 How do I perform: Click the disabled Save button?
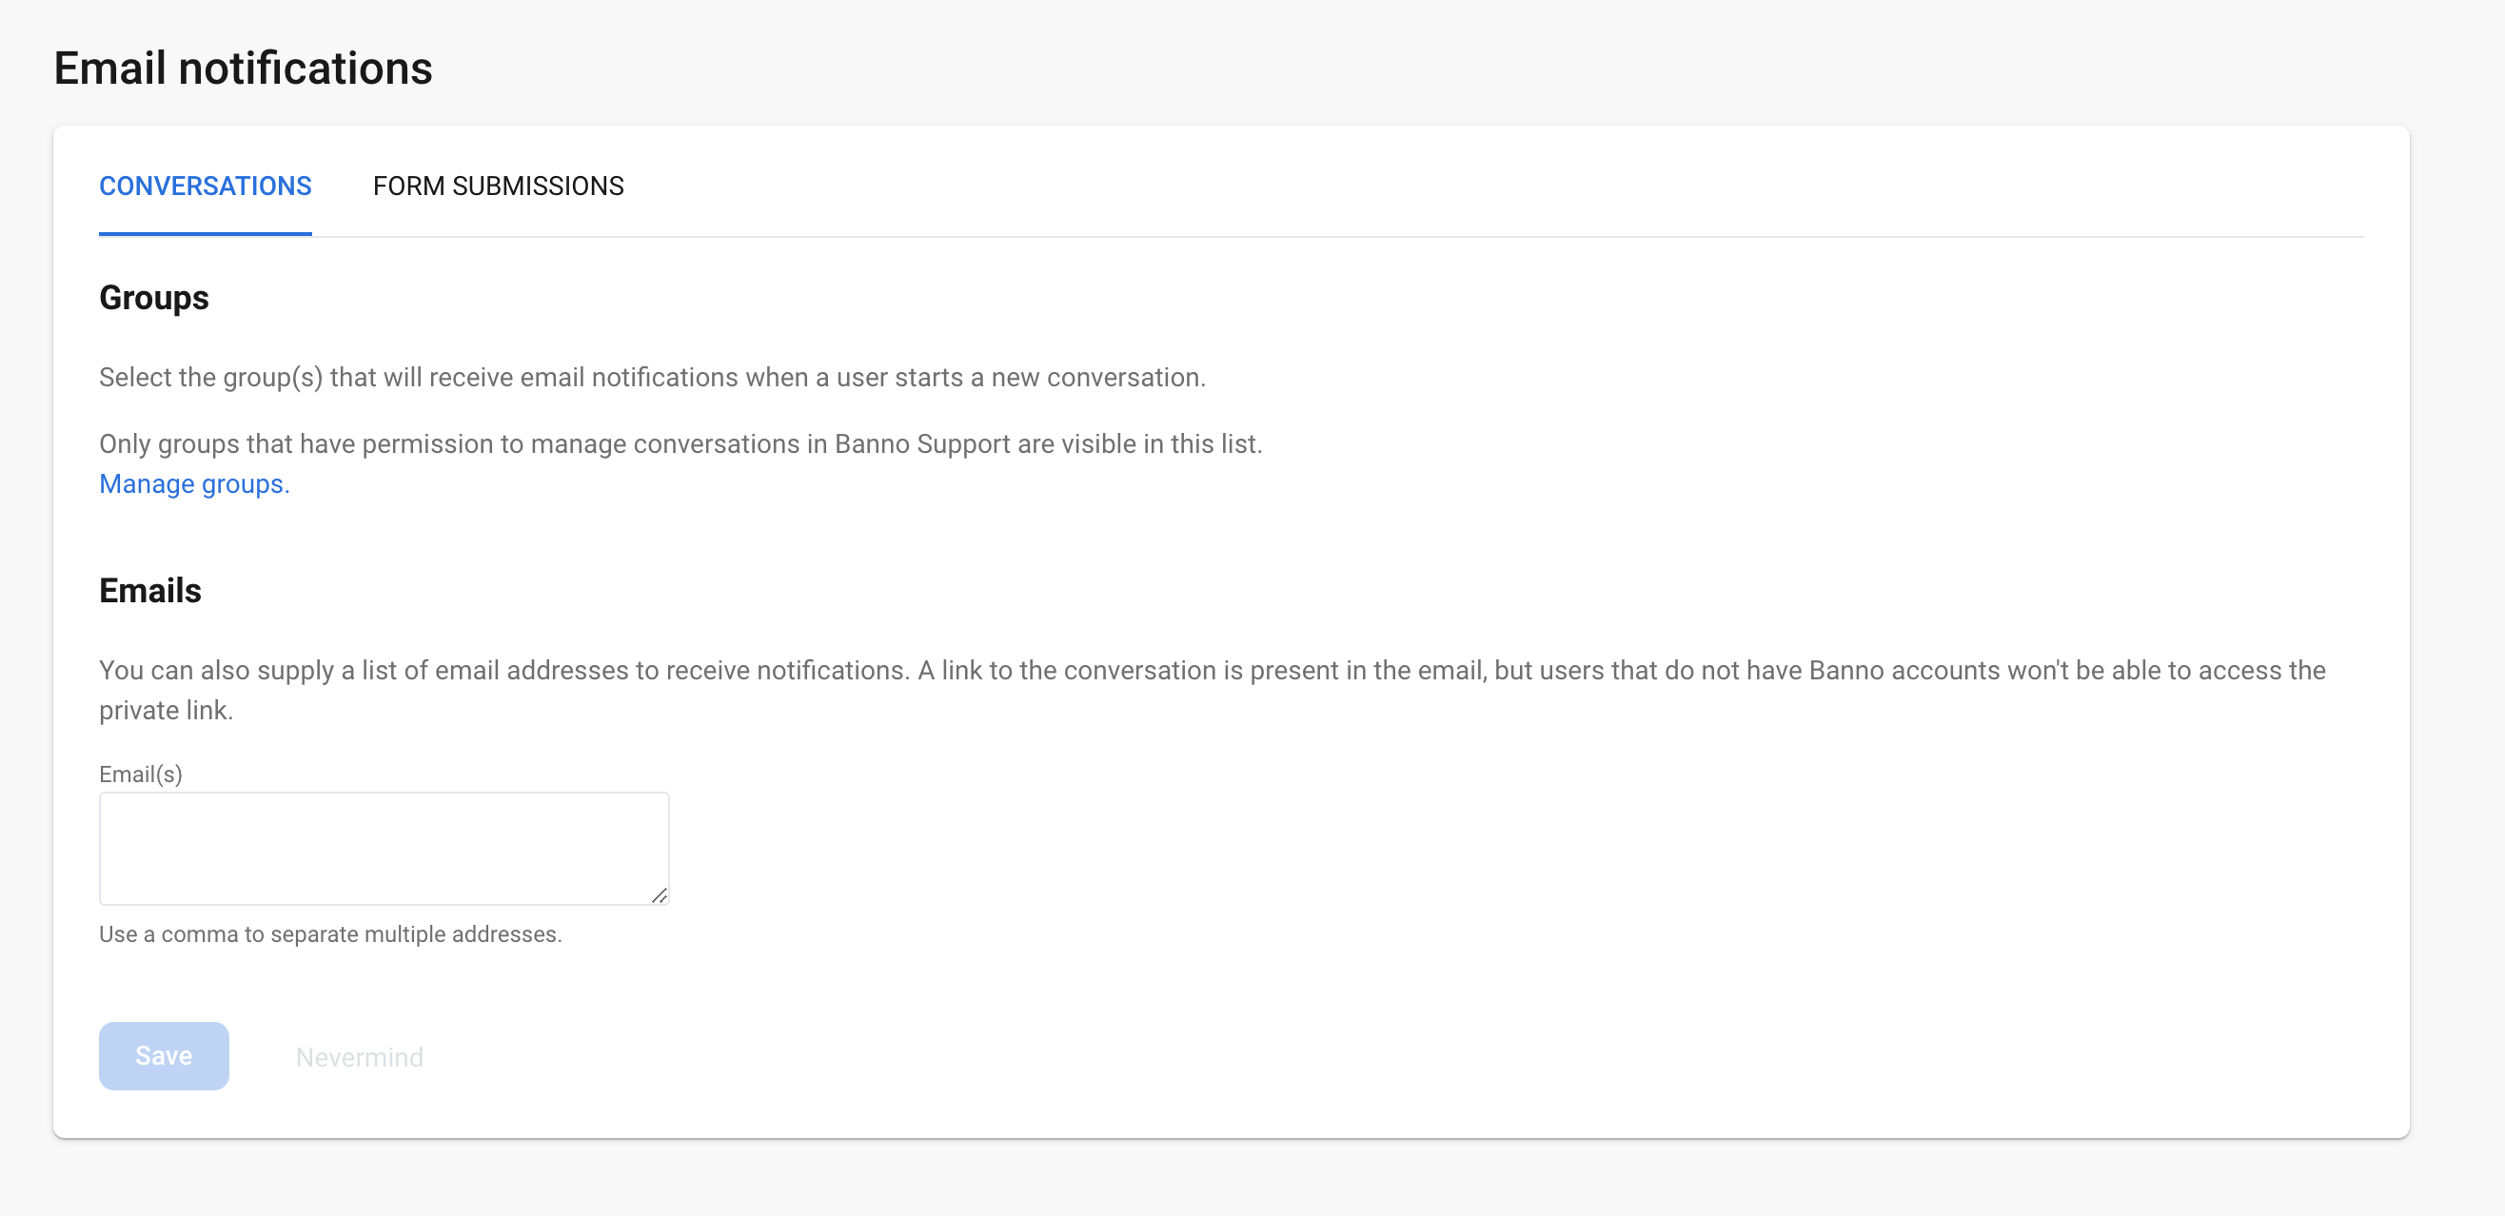[x=164, y=1055]
